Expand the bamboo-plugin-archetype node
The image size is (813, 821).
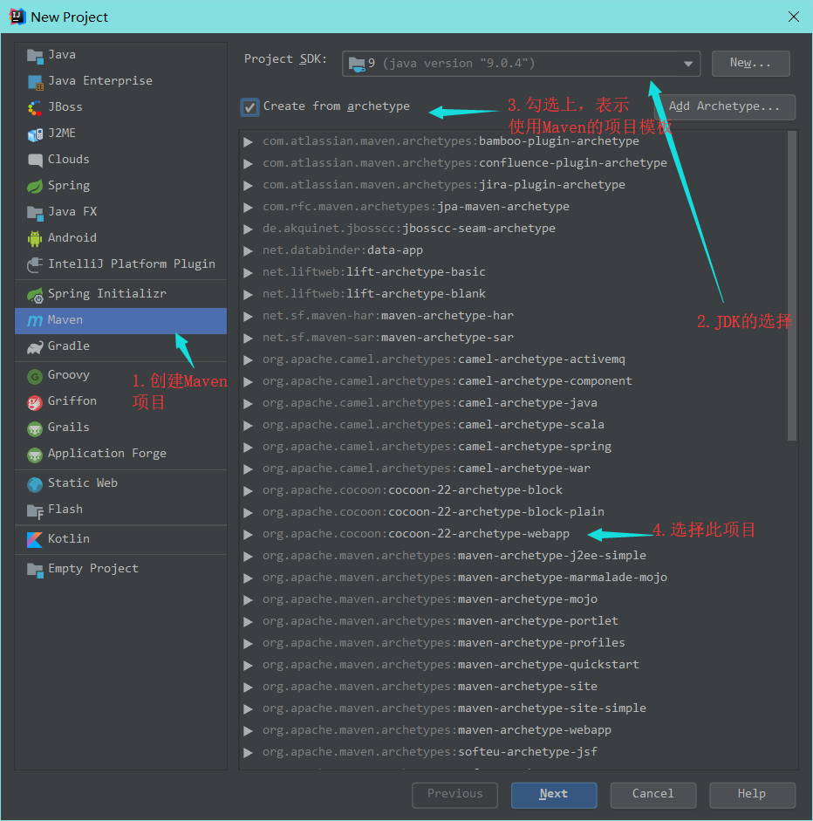248,142
